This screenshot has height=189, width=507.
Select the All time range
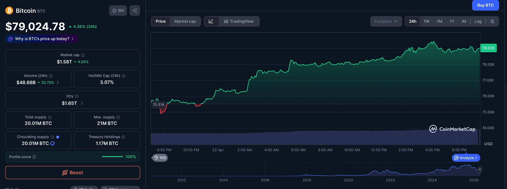(x=464, y=21)
